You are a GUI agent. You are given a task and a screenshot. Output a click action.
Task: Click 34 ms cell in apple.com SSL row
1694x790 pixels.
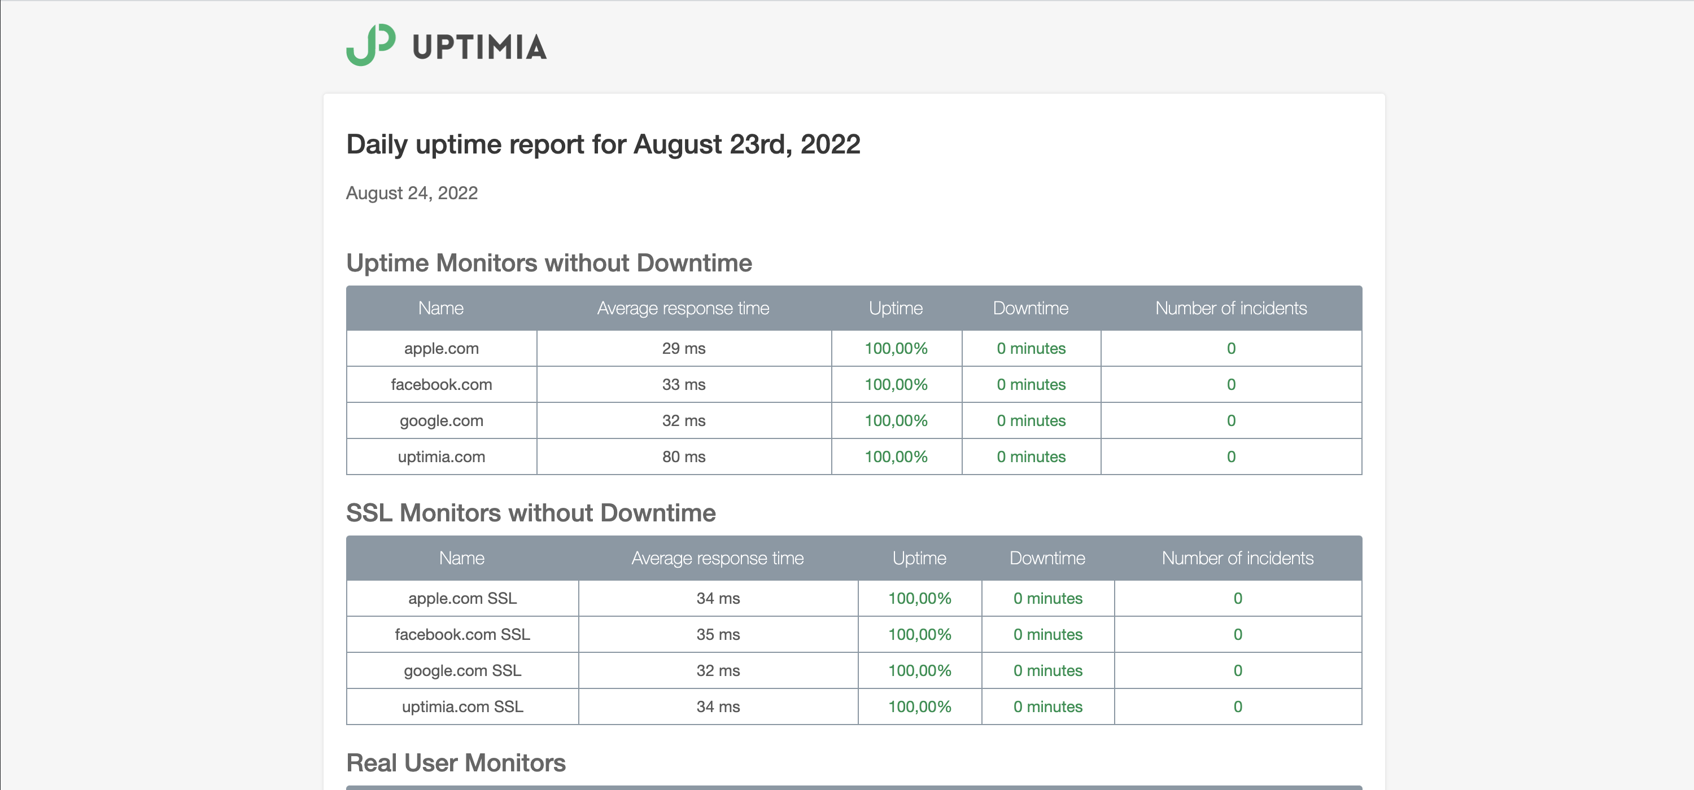click(x=718, y=598)
